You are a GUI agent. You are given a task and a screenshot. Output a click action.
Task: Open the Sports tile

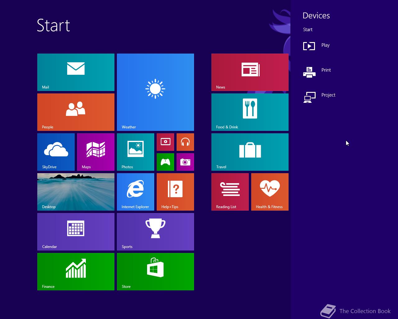tap(155, 232)
